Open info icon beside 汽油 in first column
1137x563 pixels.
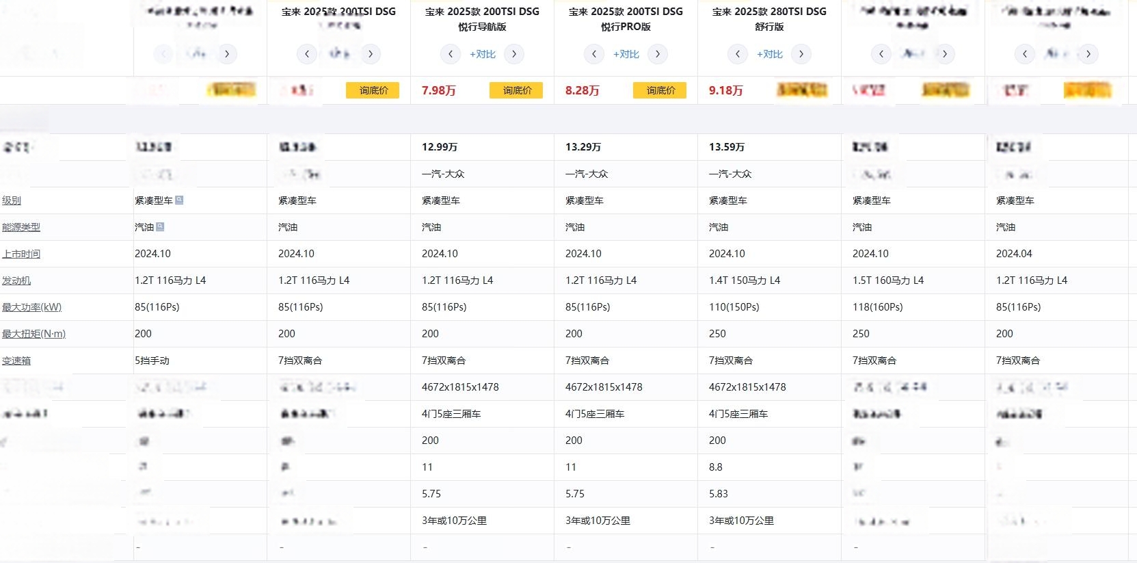point(160,227)
